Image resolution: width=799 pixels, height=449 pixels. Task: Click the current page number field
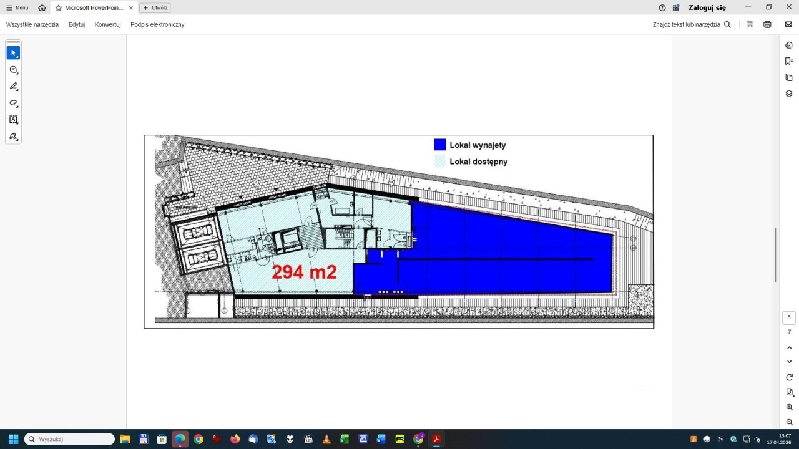point(789,317)
